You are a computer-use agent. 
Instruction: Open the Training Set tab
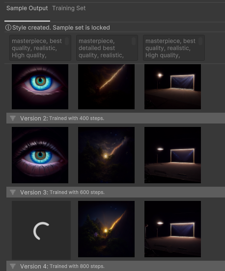(69, 8)
